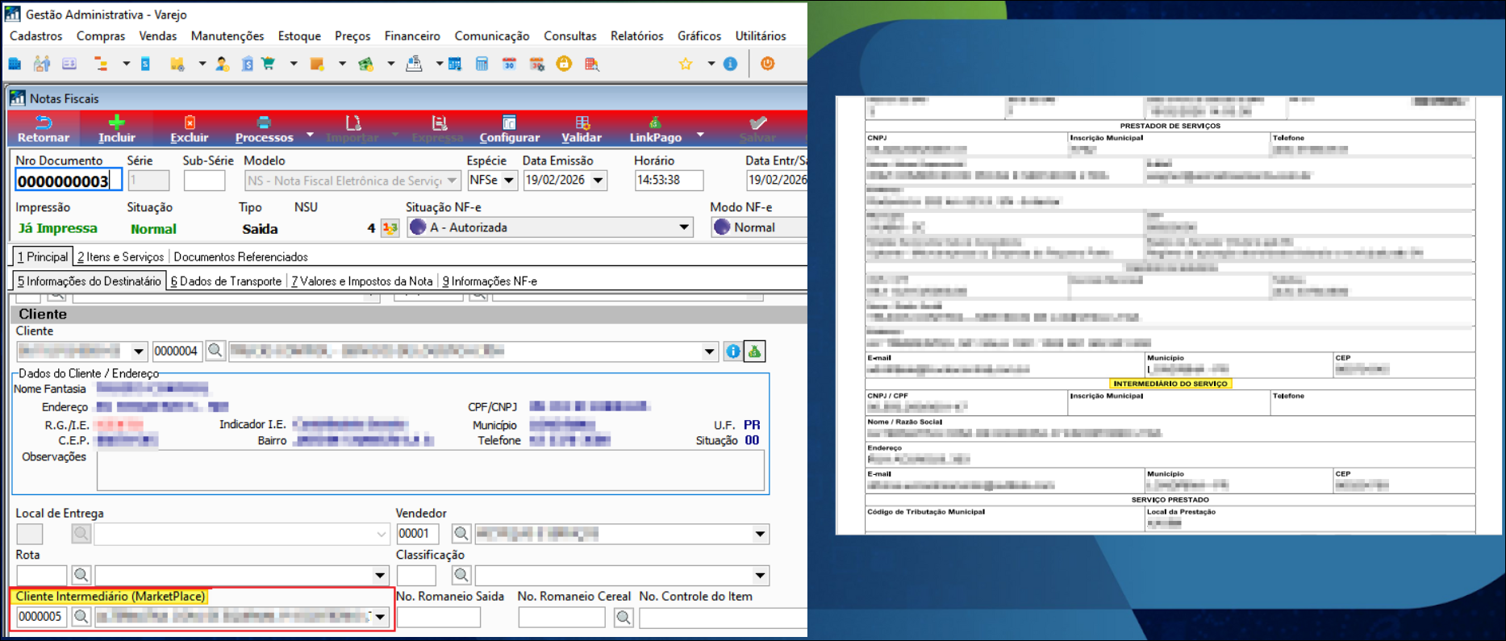
Task: Open the Financeiro menu
Action: [x=412, y=36]
